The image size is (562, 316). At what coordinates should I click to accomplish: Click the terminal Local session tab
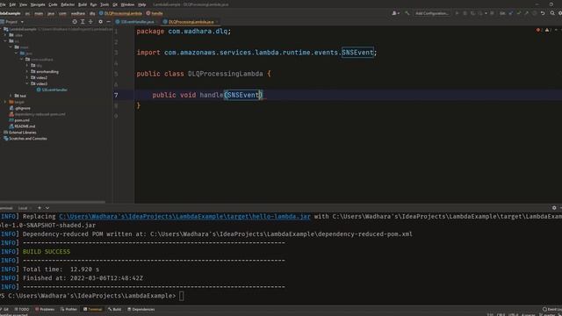(x=23, y=208)
